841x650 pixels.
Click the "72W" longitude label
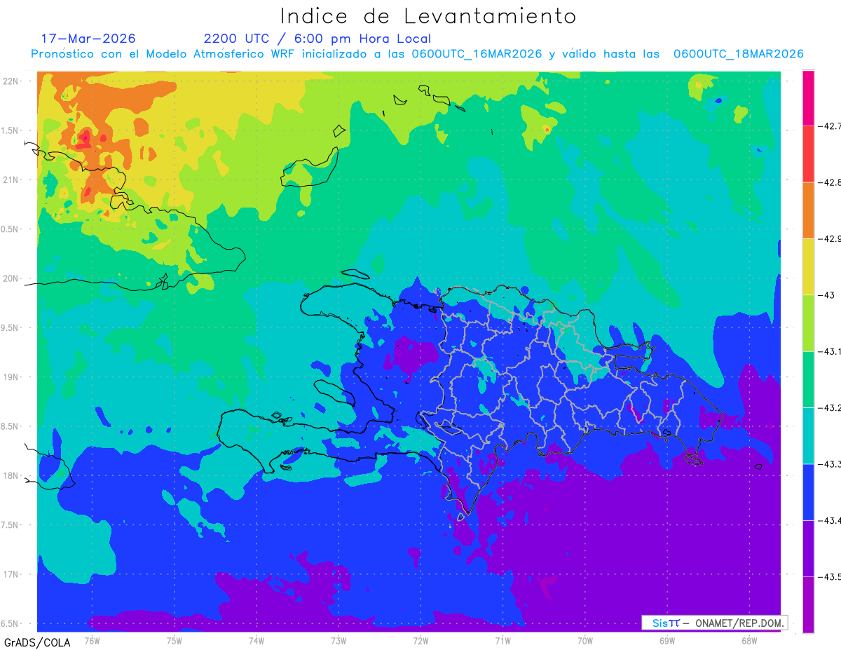[x=420, y=640]
